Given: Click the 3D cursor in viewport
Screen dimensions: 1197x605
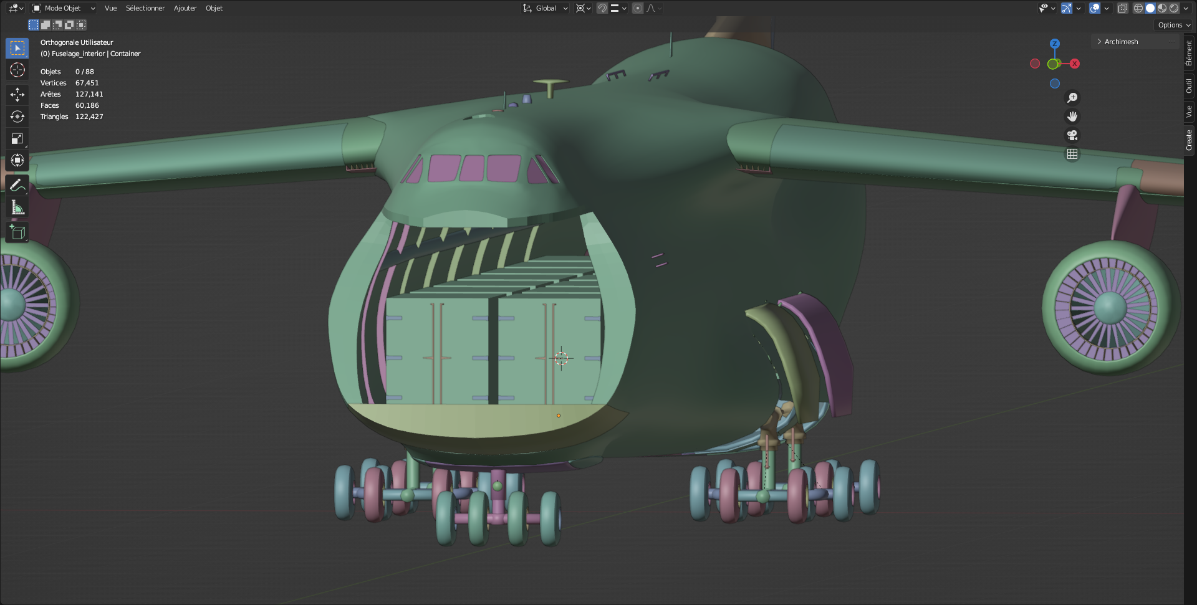Looking at the screenshot, I should (x=561, y=358).
